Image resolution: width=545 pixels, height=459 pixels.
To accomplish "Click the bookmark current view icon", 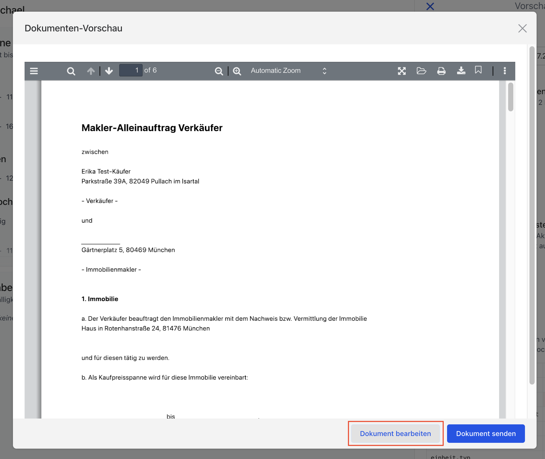I will pos(478,70).
